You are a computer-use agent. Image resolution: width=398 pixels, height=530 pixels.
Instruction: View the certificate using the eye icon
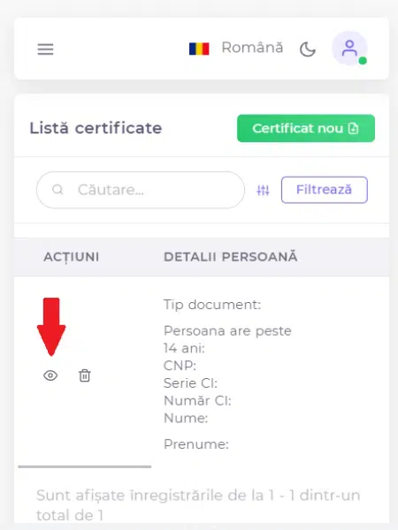50,375
